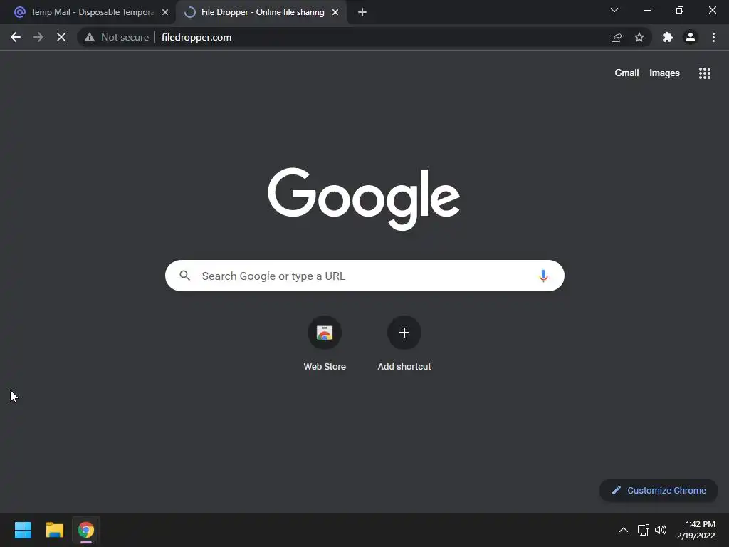Image resolution: width=729 pixels, height=547 pixels.
Task: Click the share this page icon
Action: pyautogui.click(x=617, y=37)
